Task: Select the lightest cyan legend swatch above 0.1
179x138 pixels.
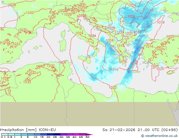Action: (x=5, y=134)
